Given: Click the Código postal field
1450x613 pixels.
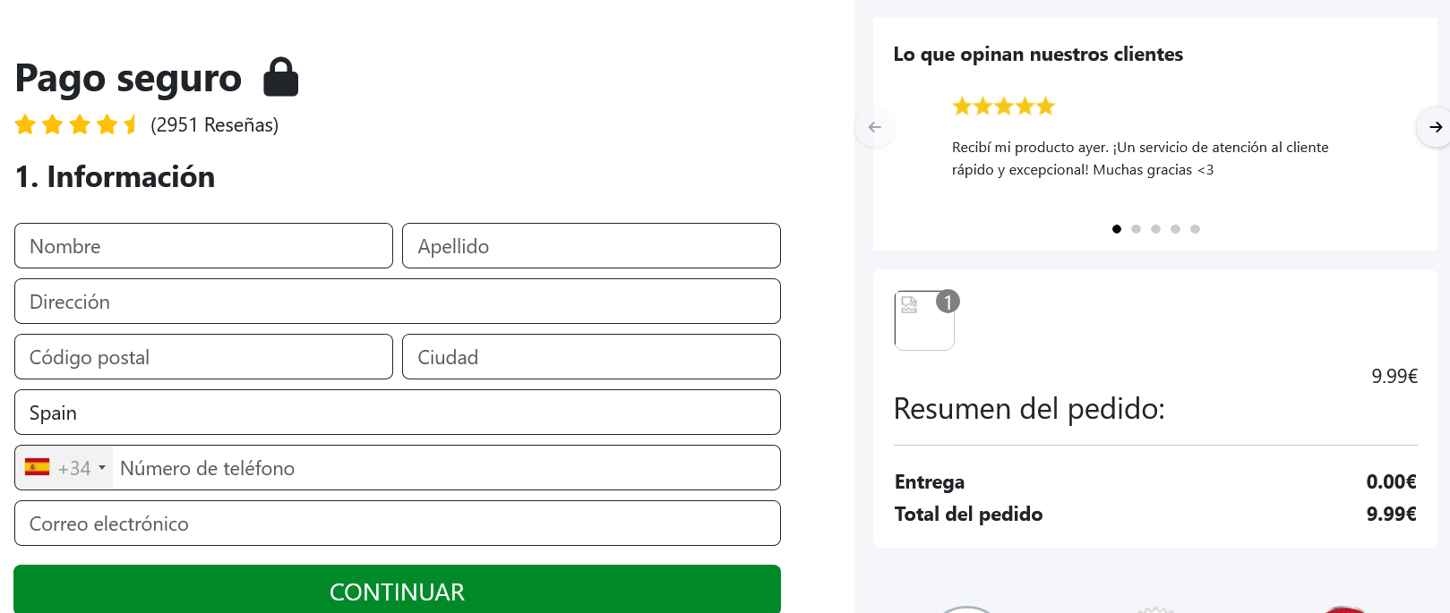Looking at the screenshot, I should pos(203,357).
